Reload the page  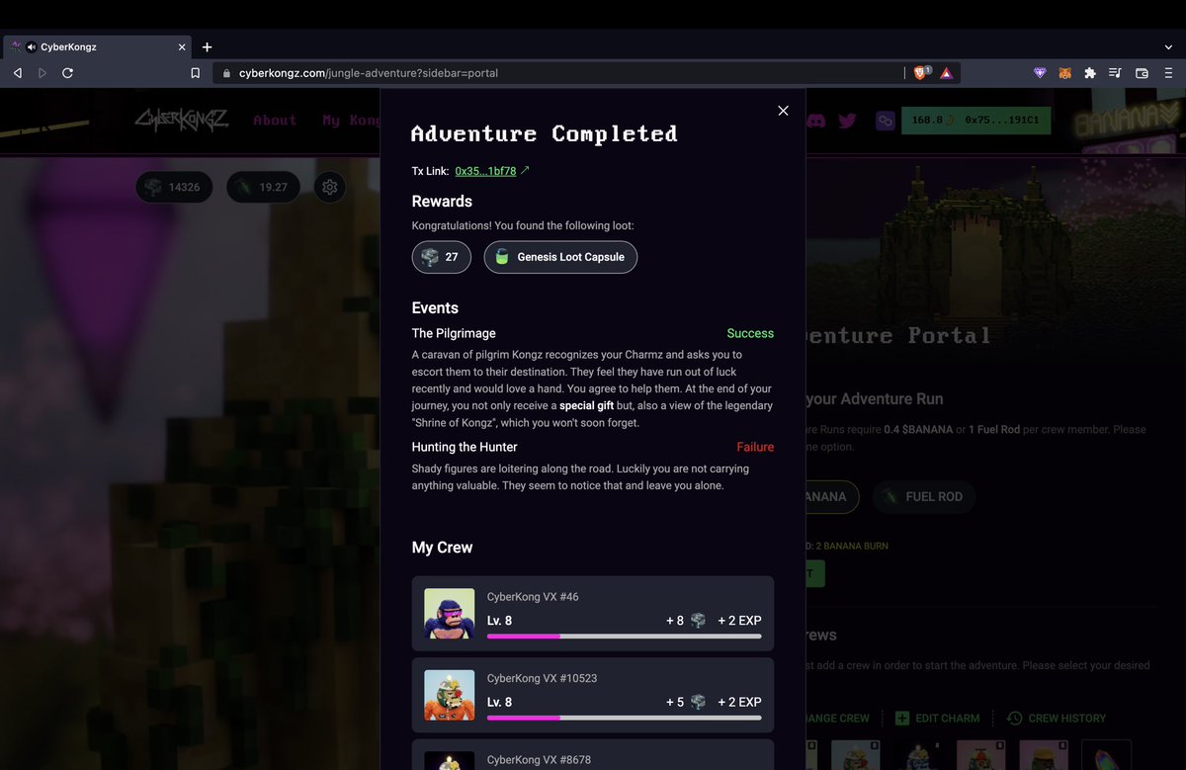tap(67, 73)
